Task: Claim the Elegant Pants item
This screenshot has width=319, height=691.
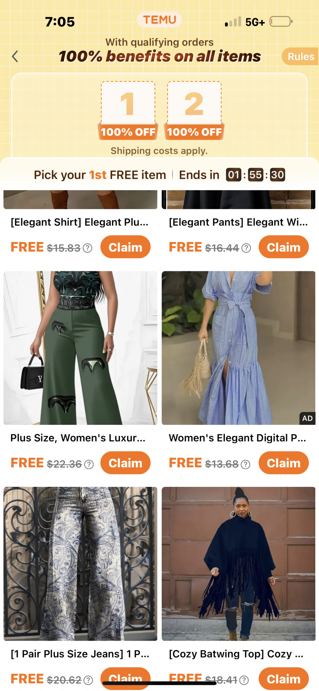Action: coord(284,247)
